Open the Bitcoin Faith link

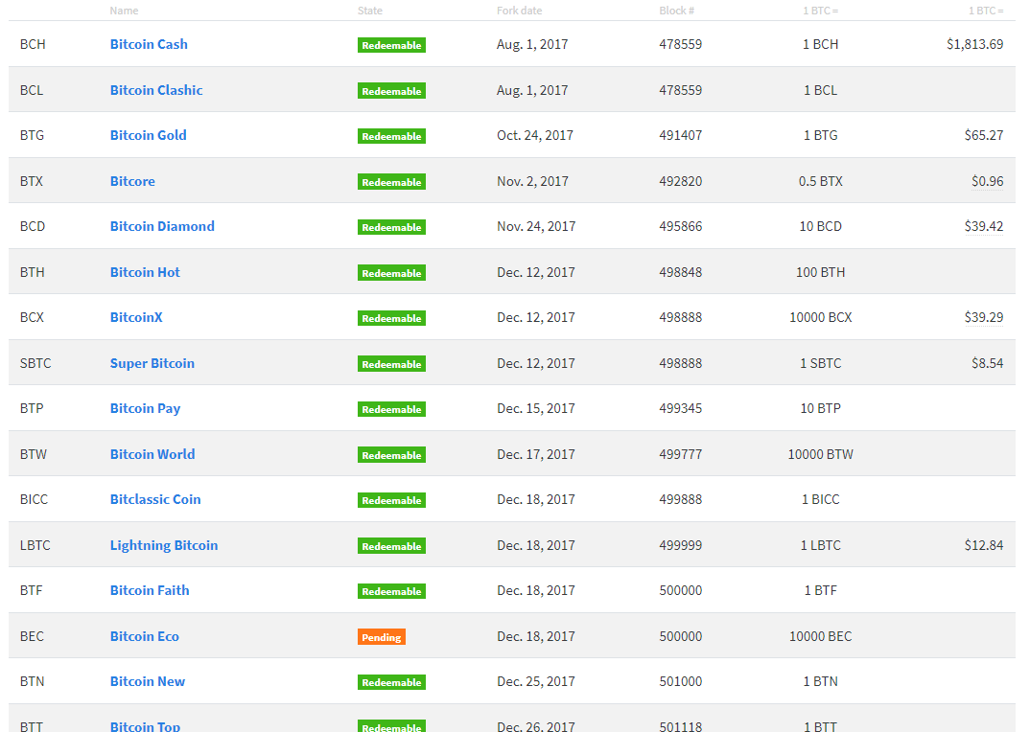[149, 591]
